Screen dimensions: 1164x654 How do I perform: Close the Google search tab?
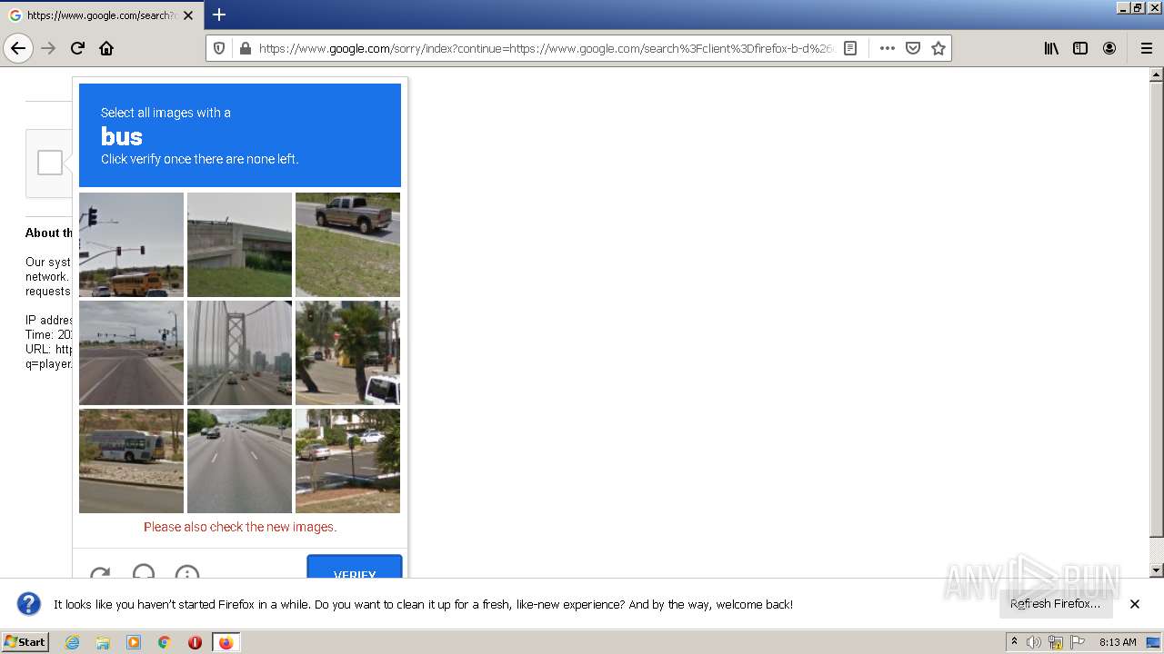[x=188, y=15]
